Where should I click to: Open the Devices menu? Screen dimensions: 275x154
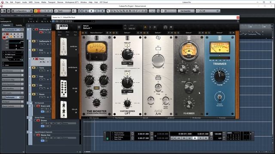pyautogui.click(x=60, y=2)
